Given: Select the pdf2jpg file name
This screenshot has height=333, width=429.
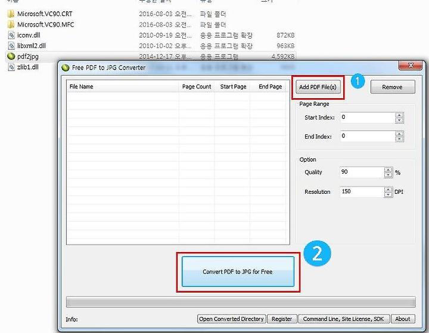Looking at the screenshot, I should tap(28, 56).
